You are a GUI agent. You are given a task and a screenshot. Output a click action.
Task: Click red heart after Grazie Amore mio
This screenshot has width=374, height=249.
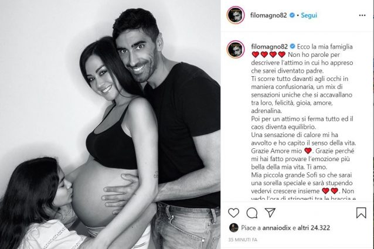pos(308,151)
